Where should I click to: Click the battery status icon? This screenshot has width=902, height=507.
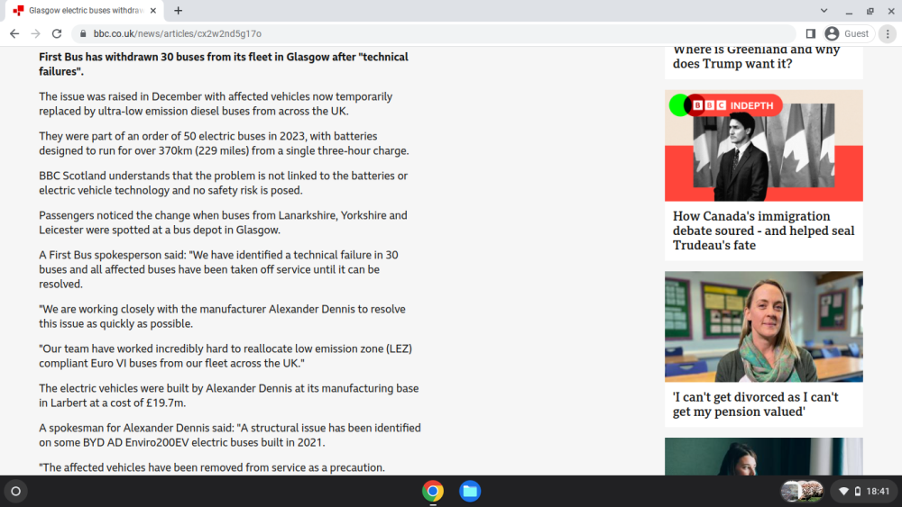[x=858, y=491]
